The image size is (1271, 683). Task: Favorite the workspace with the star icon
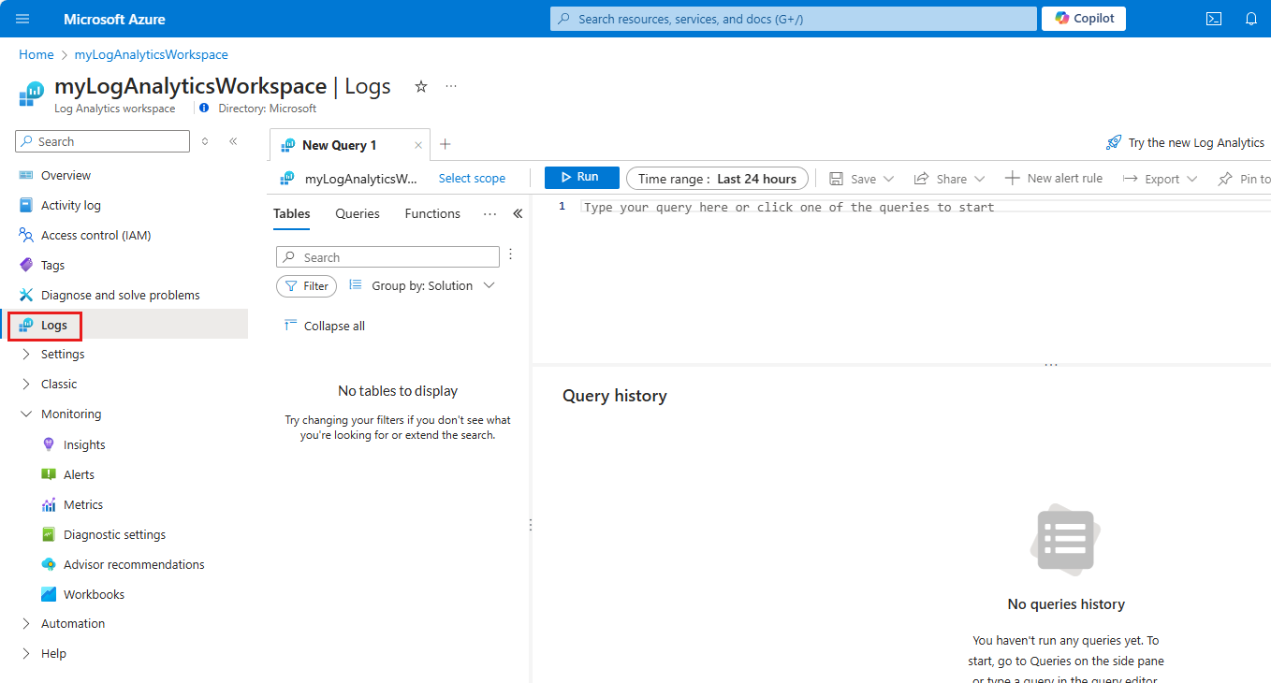pos(421,86)
